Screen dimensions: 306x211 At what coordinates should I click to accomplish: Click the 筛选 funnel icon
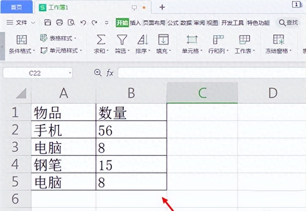tap(122, 39)
